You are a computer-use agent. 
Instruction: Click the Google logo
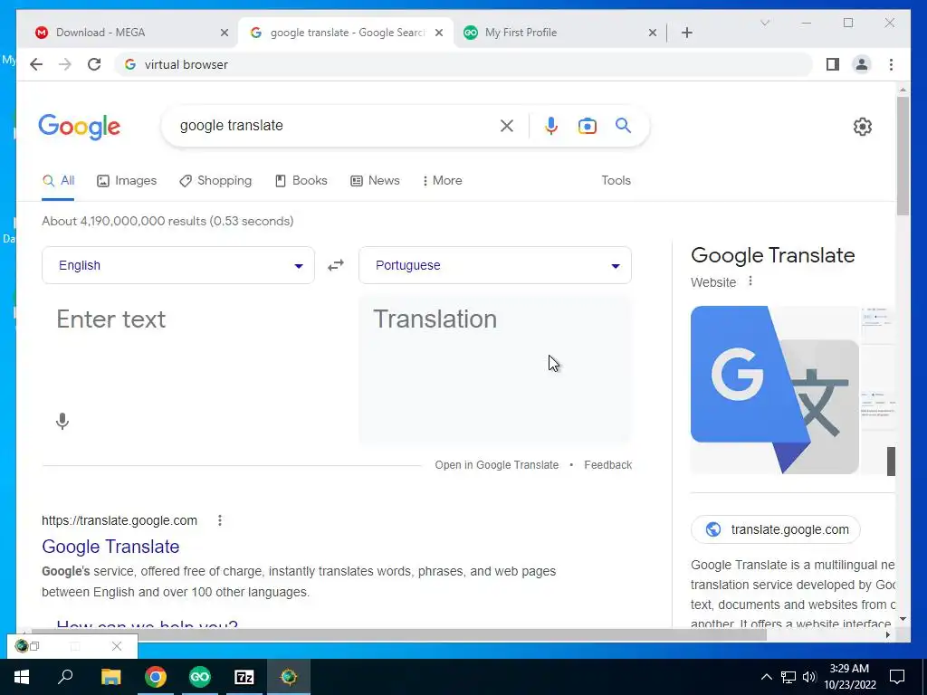80,127
